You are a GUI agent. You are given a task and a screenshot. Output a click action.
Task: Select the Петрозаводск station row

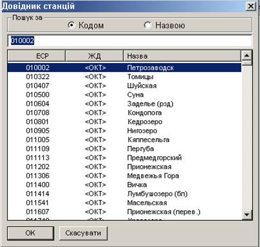[124, 68]
